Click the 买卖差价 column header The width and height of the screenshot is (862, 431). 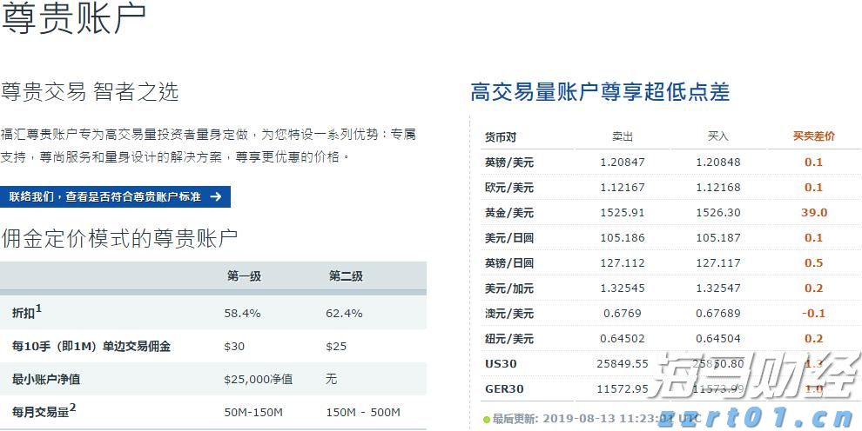click(813, 136)
